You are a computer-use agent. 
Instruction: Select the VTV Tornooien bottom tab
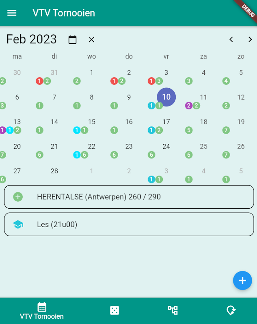(x=42, y=311)
